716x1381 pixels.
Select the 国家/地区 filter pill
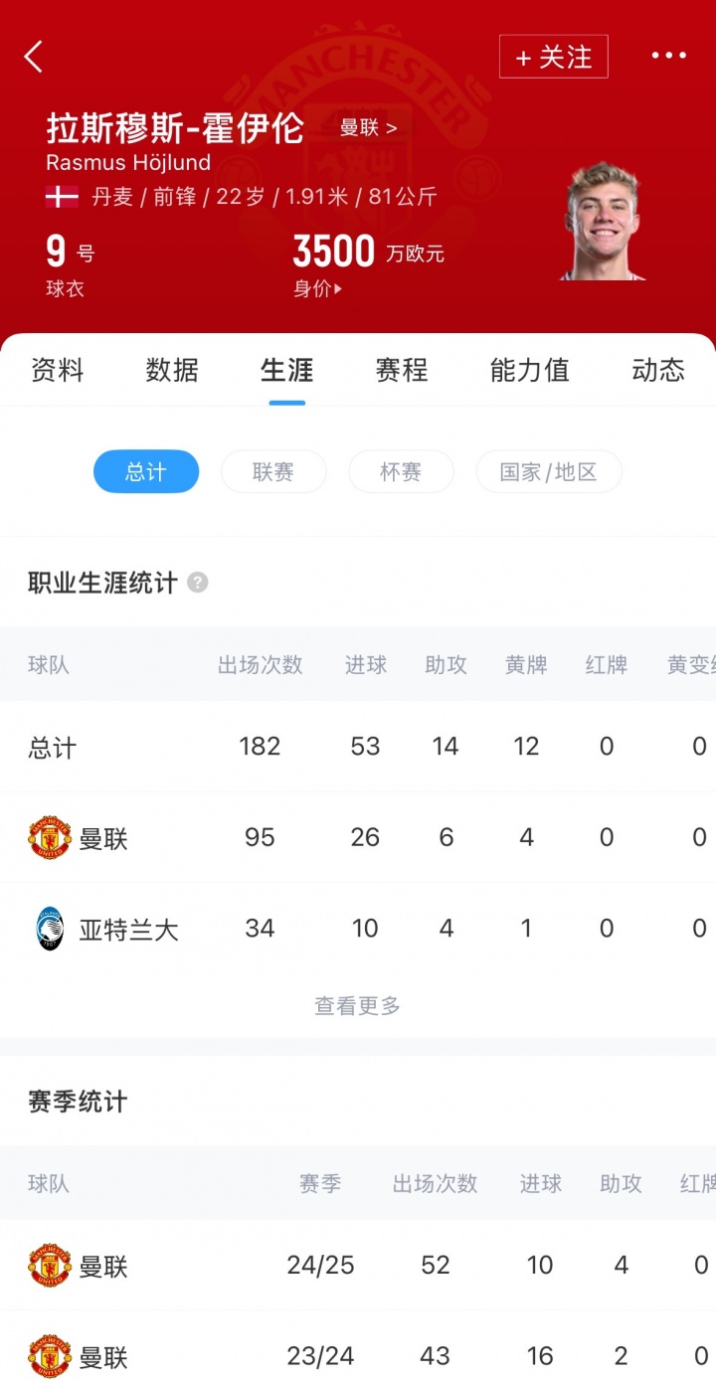pos(549,472)
